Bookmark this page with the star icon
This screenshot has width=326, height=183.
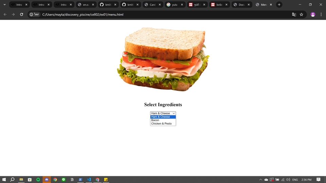301,15
